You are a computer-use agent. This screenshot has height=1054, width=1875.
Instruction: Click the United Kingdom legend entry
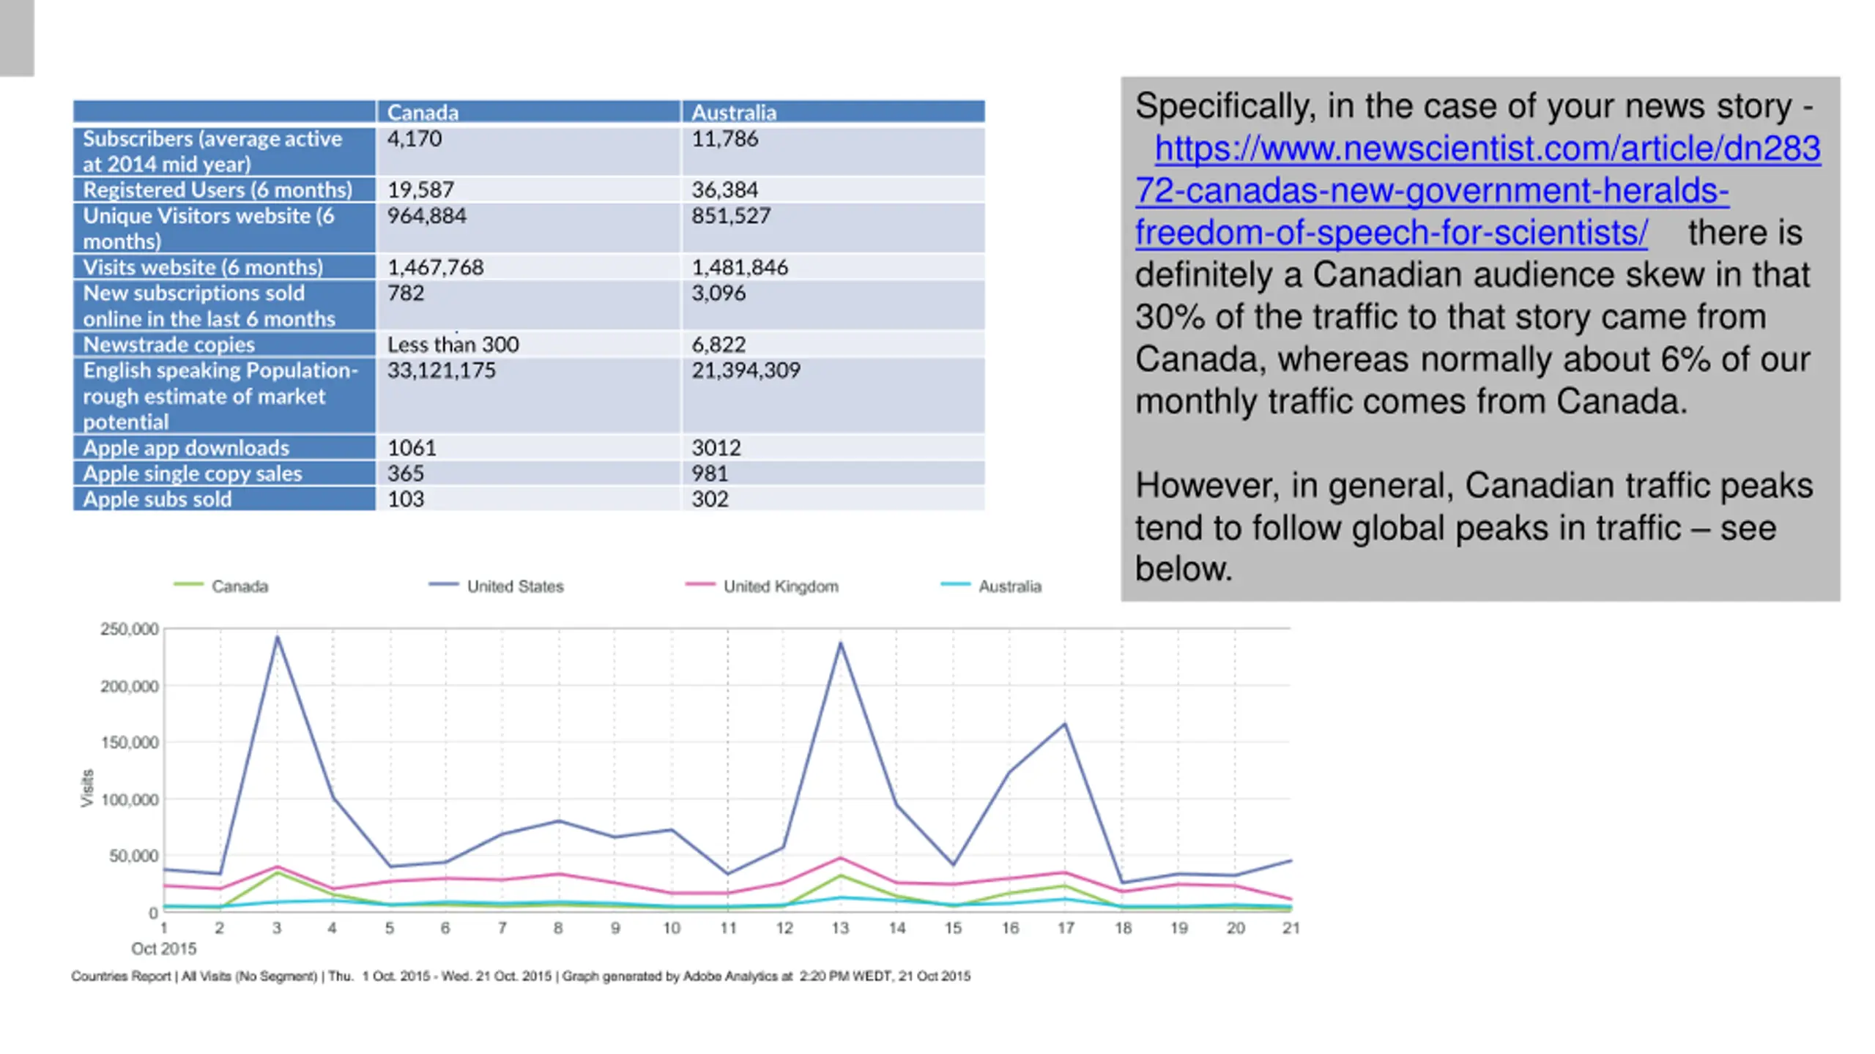pyautogui.click(x=780, y=586)
